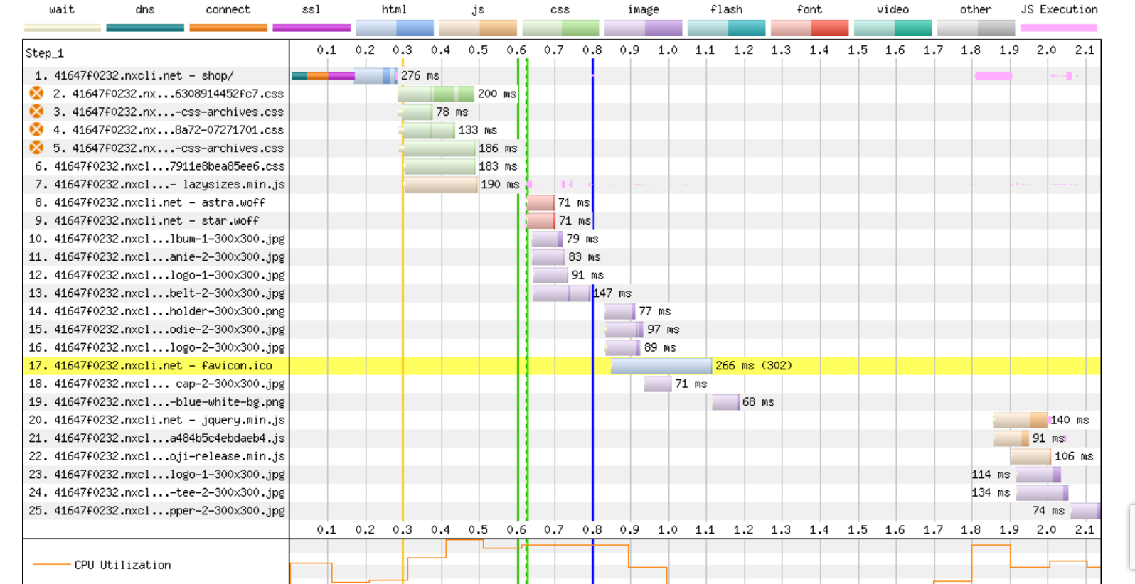Viewport: 1135px width, 584px height.
Task: Click the css legend color swatch
Action: [560, 28]
